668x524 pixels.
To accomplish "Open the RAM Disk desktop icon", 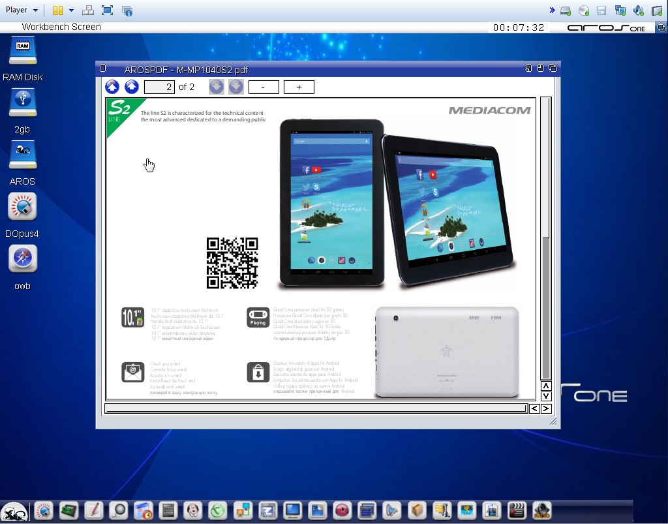I will tap(22, 52).
